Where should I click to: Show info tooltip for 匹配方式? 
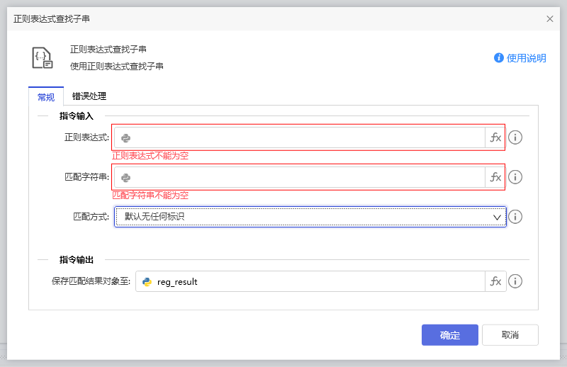[515, 217]
